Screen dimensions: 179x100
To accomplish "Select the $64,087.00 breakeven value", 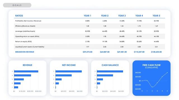I will pyautogui.click(x=105, y=52).
